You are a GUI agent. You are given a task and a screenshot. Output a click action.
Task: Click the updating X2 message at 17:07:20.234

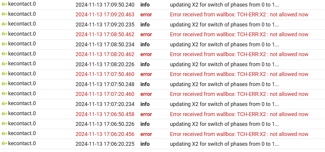coord(224,104)
